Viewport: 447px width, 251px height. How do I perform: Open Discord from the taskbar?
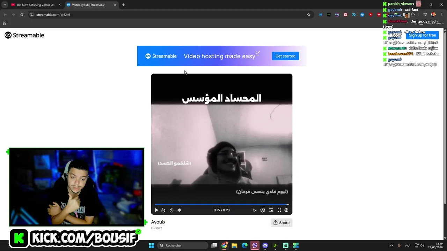[x=265, y=245]
